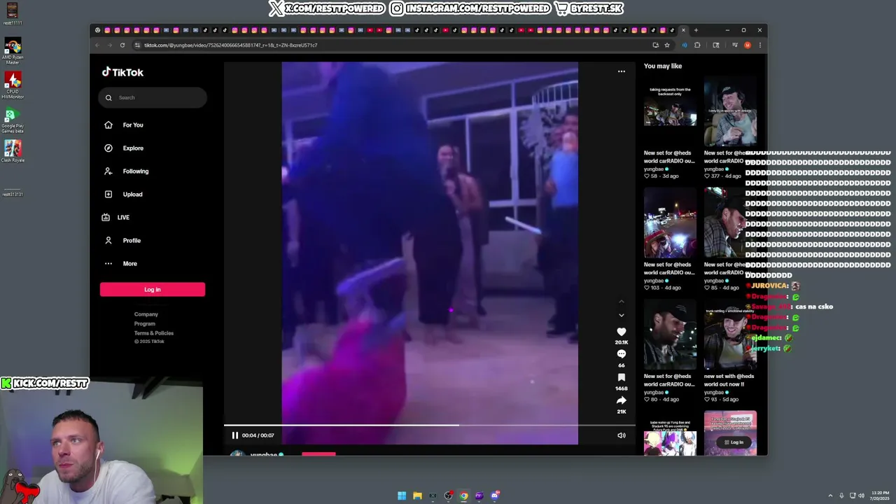The height and width of the screenshot is (504, 896).
Task: Click browser back arrow
Action: tap(97, 45)
